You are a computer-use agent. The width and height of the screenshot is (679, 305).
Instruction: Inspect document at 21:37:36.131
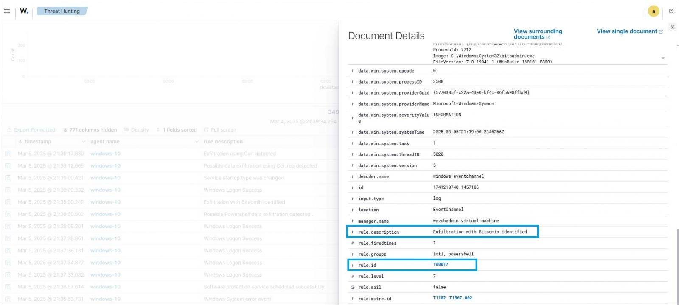tap(8, 251)
